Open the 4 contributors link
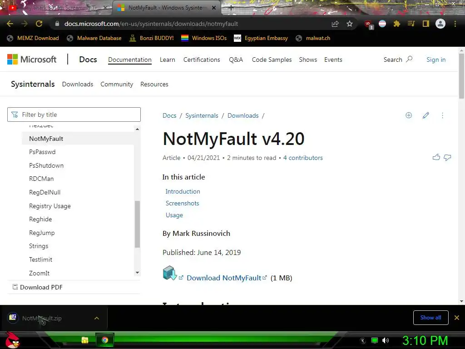Viewport: 465px width, 349px height. point(303,158)
